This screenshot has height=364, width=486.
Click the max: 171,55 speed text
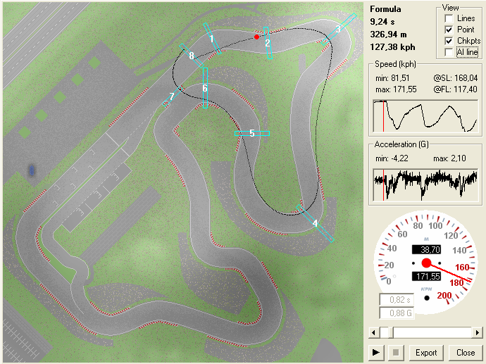click(x=396, y=89)
